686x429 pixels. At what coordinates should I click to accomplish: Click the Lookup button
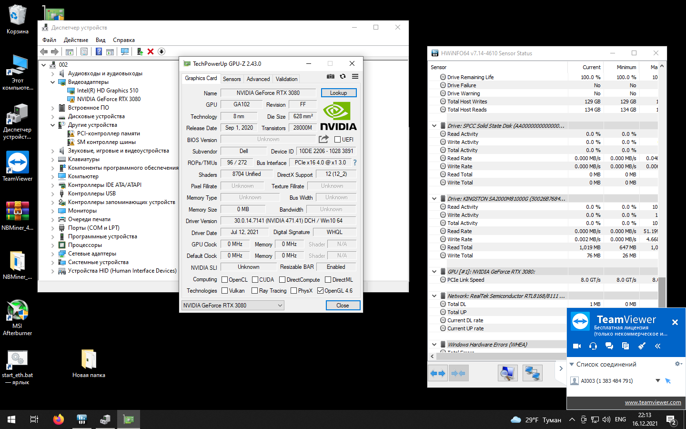pyautogui.click(x=339, y=93)
